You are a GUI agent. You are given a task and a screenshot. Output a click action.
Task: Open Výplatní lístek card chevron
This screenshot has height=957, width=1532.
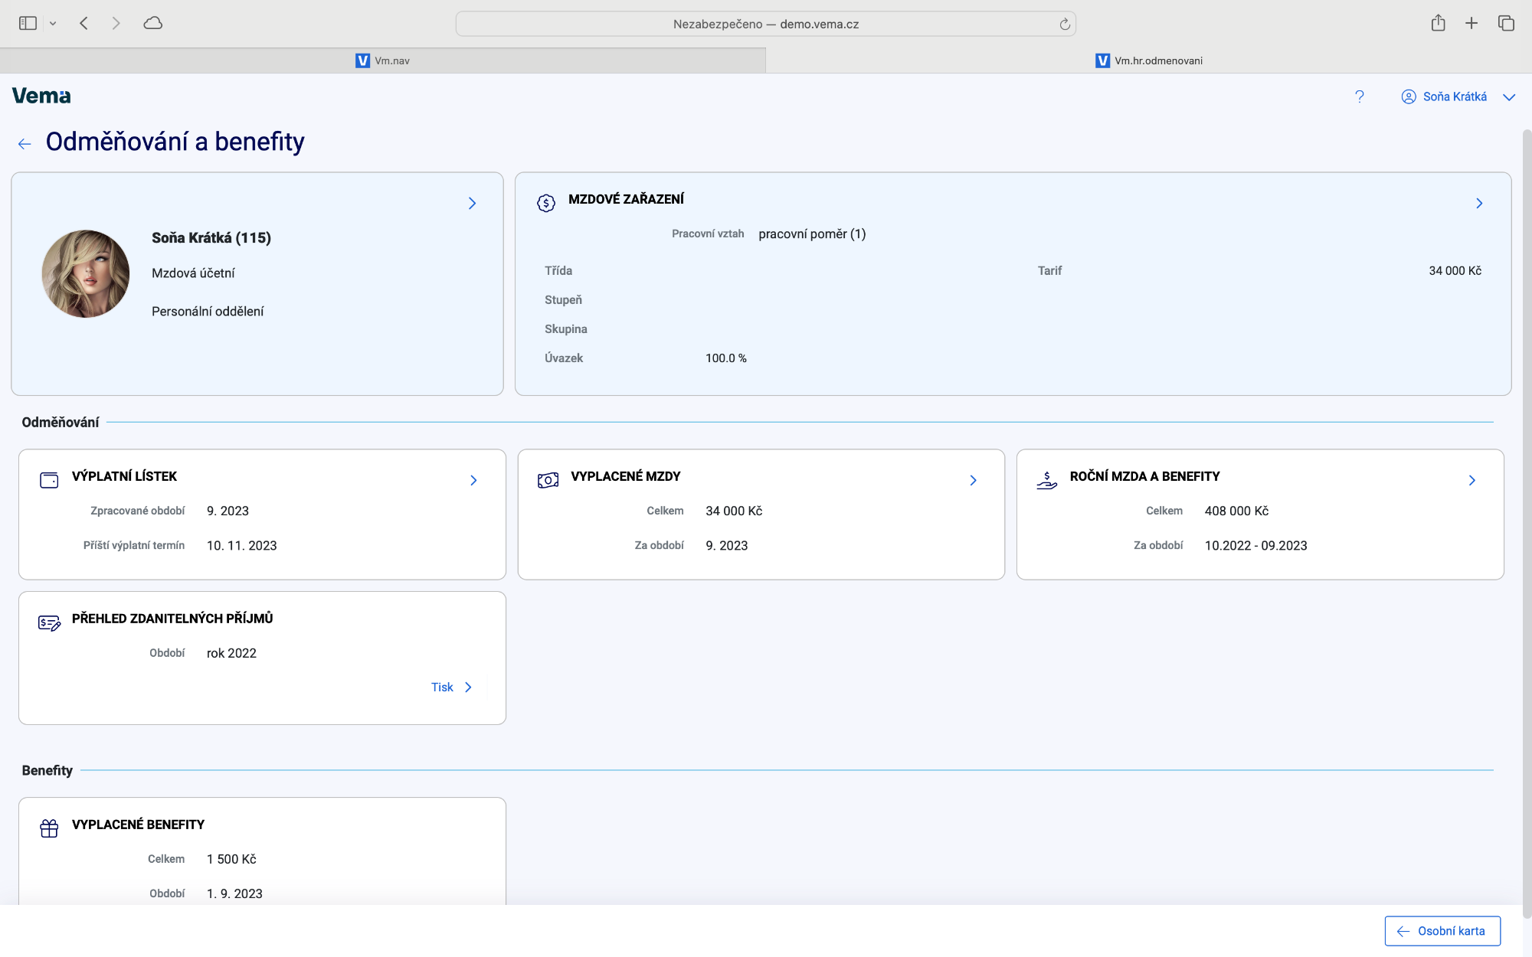[x=473, y=480]
